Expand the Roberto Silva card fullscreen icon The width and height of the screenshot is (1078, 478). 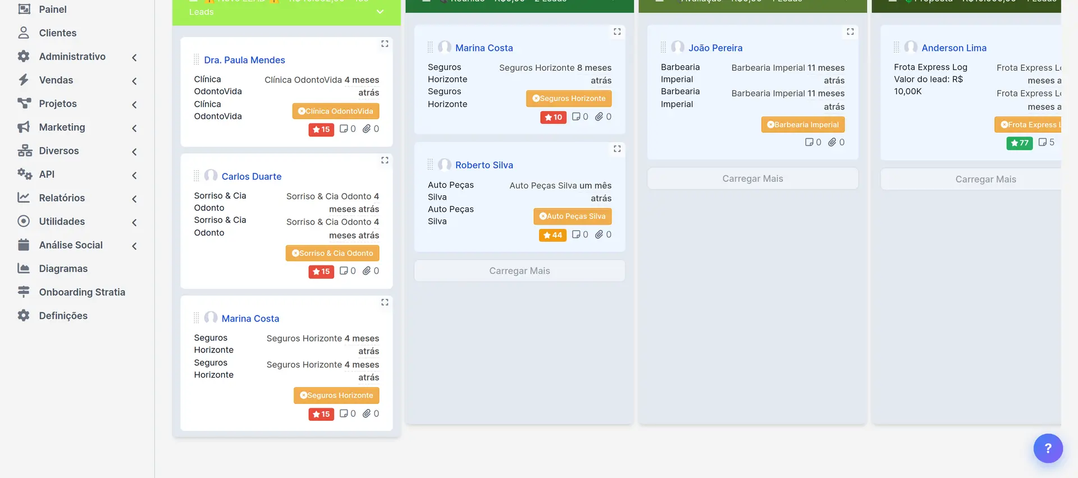click(617, 149)
